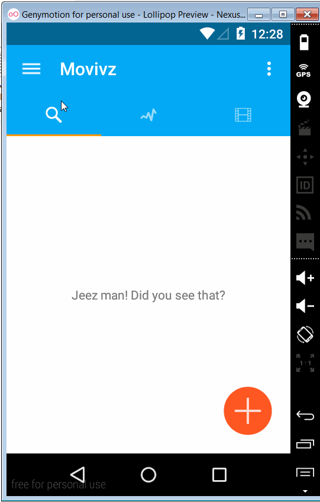Expand the Genymotion sidebar bottom arrow
320x502 pixels.
point(305,491)
